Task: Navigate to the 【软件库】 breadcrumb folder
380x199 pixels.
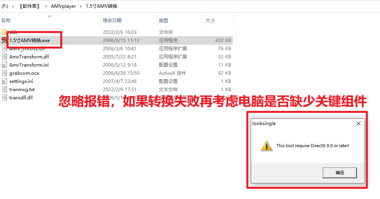Action: 29,6
